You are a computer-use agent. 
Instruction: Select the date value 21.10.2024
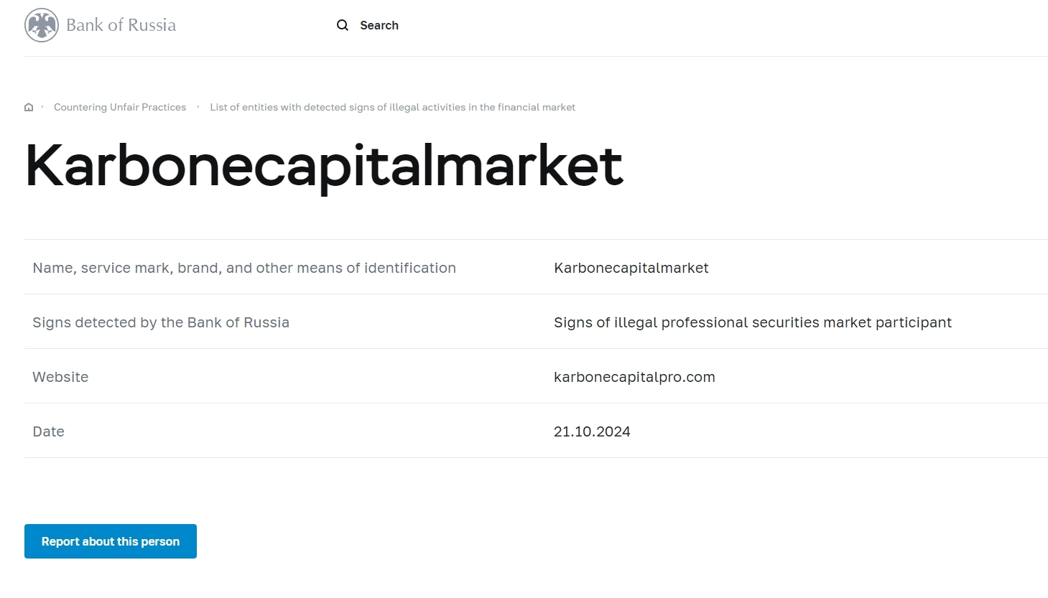point(592,431)
